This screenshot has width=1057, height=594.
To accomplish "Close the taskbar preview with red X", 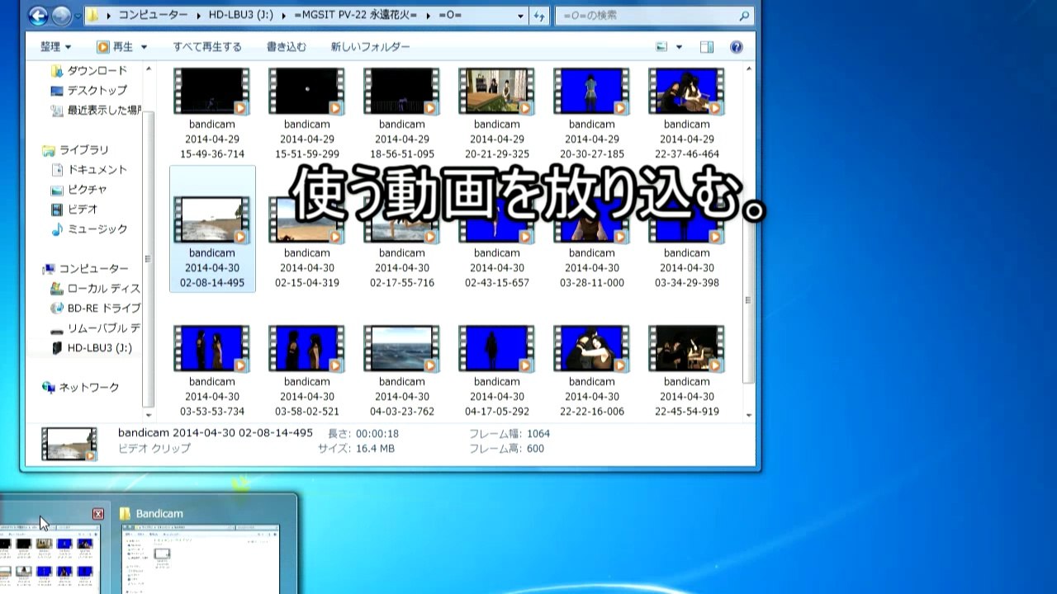I will pyautogui.click(x=98, y=514).
